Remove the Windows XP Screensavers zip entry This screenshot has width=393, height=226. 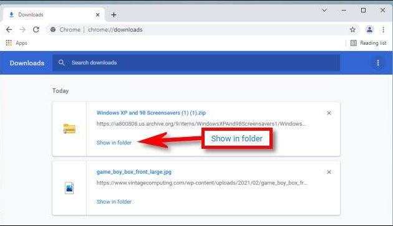[329, 113]
